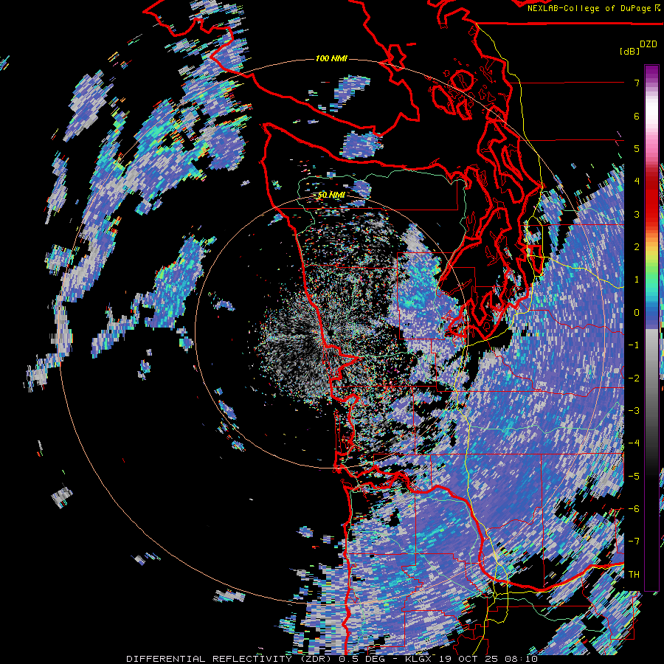
Task: Click the 7 tick label on scale
Action: pos(637,83)
